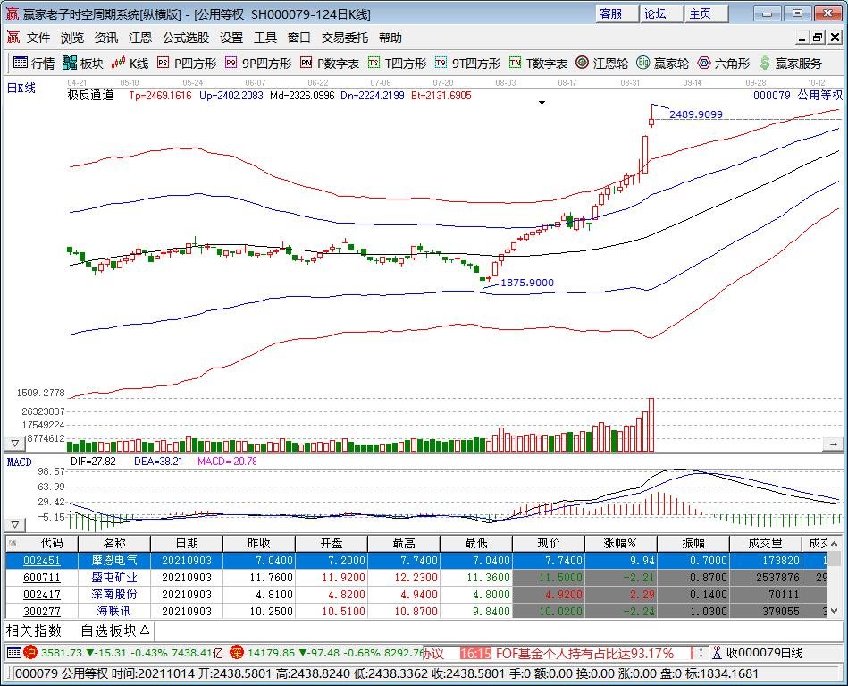Collapse the MACD panel triangle toggle

15,525
